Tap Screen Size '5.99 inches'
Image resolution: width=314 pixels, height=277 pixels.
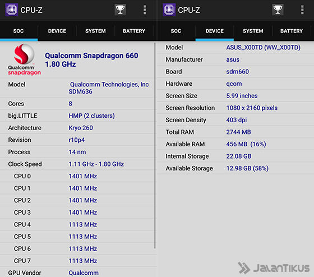coord(242,96)
